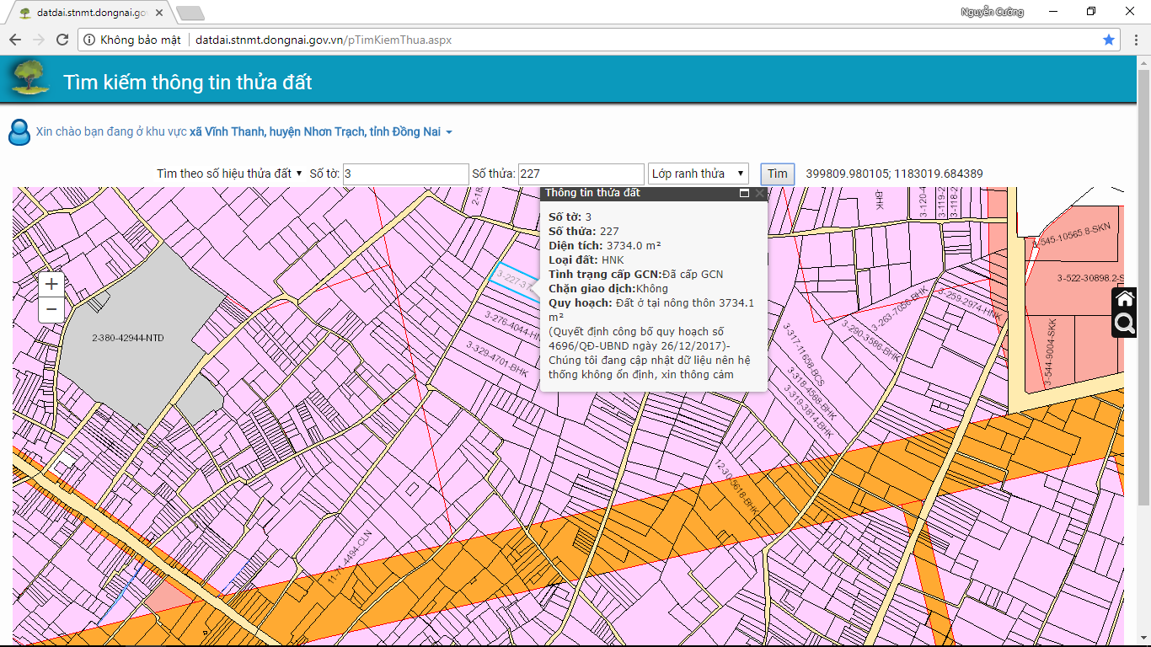Click parcel label 3-329-4701-BHK
Screen dimensions: 1151x647
pos(497,360)
